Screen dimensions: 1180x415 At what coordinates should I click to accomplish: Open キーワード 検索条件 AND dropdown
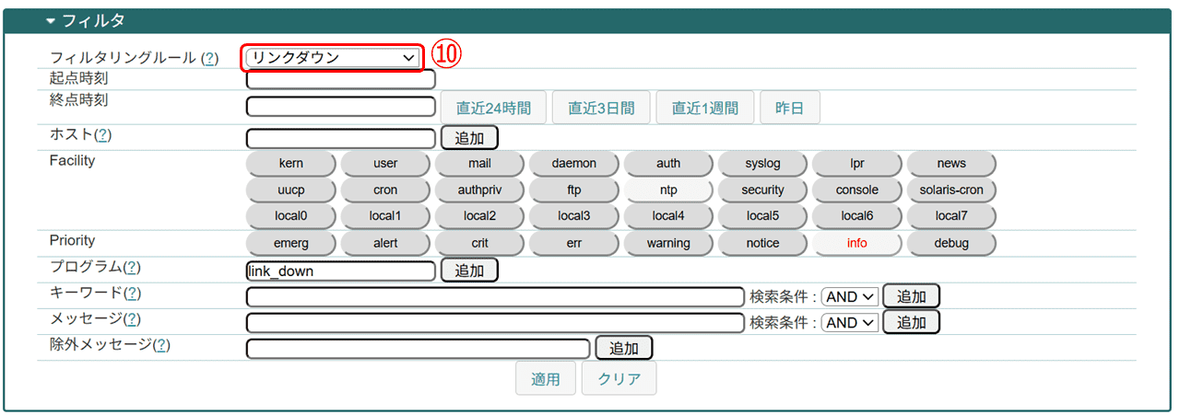(850, 296)
